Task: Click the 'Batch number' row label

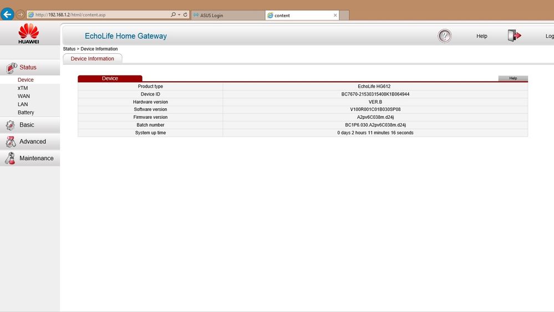Action: pos(150,125)
